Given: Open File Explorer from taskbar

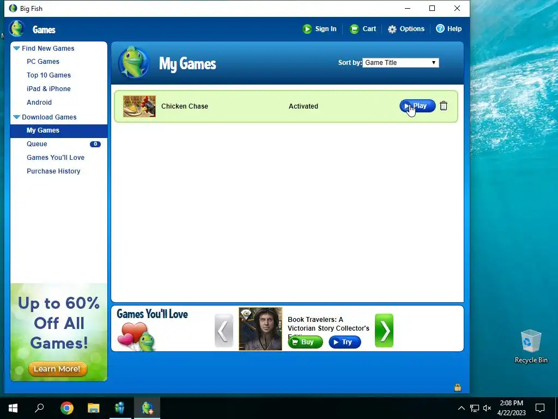Looking at the screenshot, I should point(94,408).
